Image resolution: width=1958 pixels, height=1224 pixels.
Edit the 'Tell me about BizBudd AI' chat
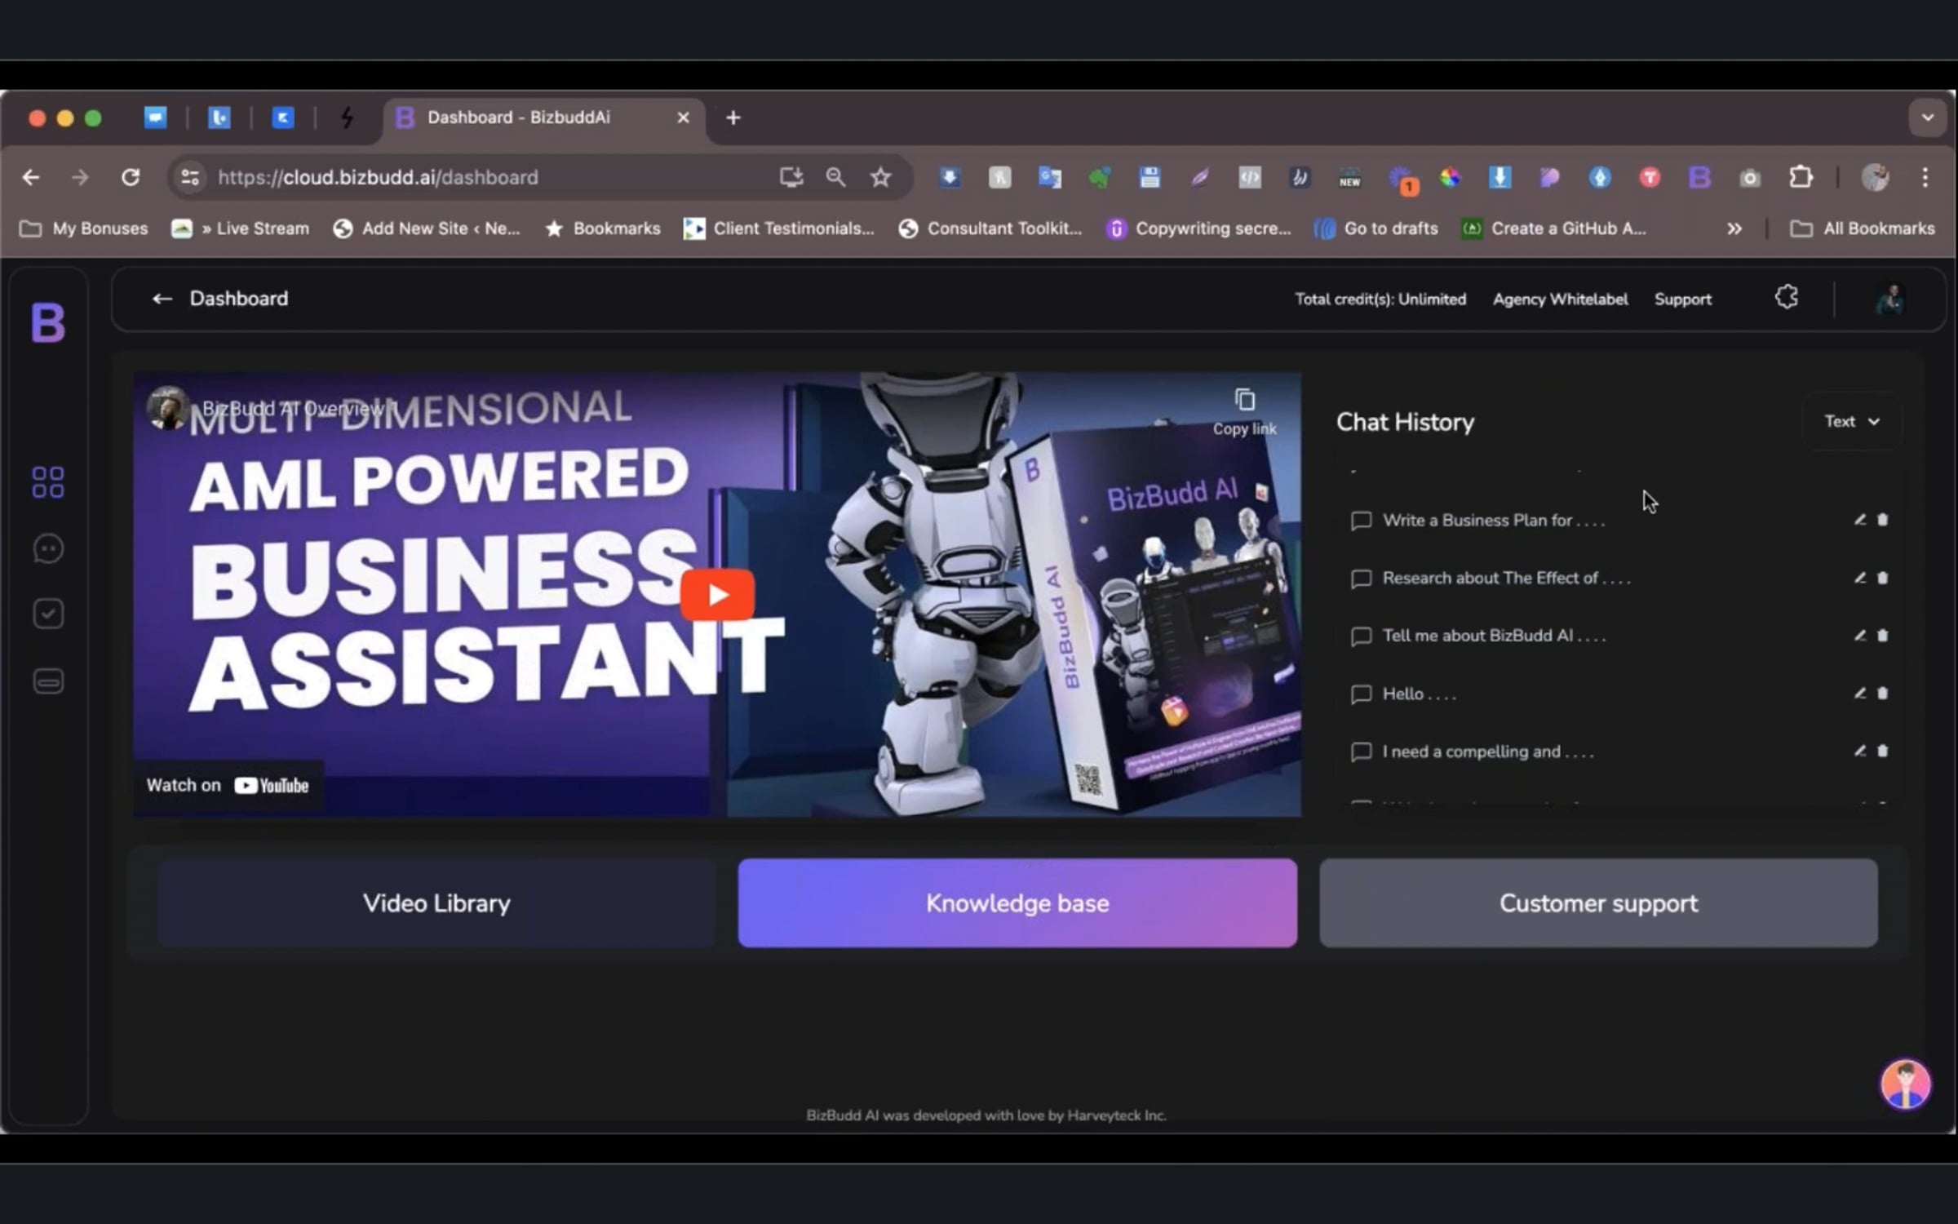pyautogui.click(x=1860, y=636)
